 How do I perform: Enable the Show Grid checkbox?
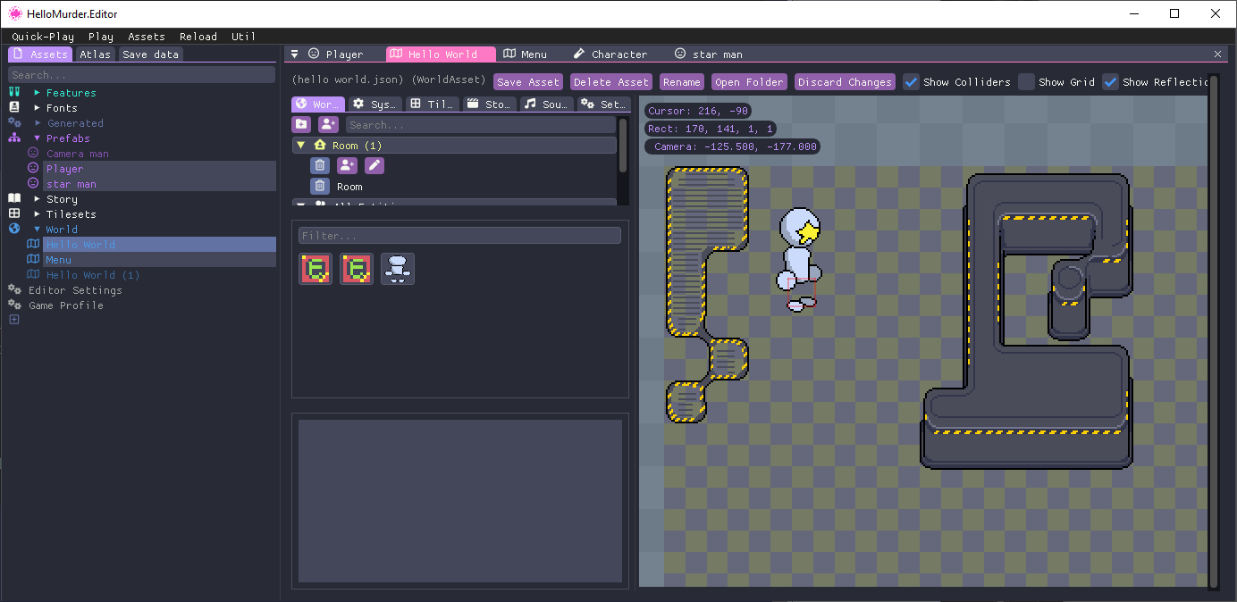(x=1027, y=82)
